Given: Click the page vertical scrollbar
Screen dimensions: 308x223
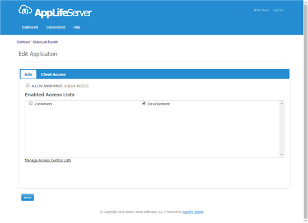Looking at the screenshot, I should tap(306, 112).
